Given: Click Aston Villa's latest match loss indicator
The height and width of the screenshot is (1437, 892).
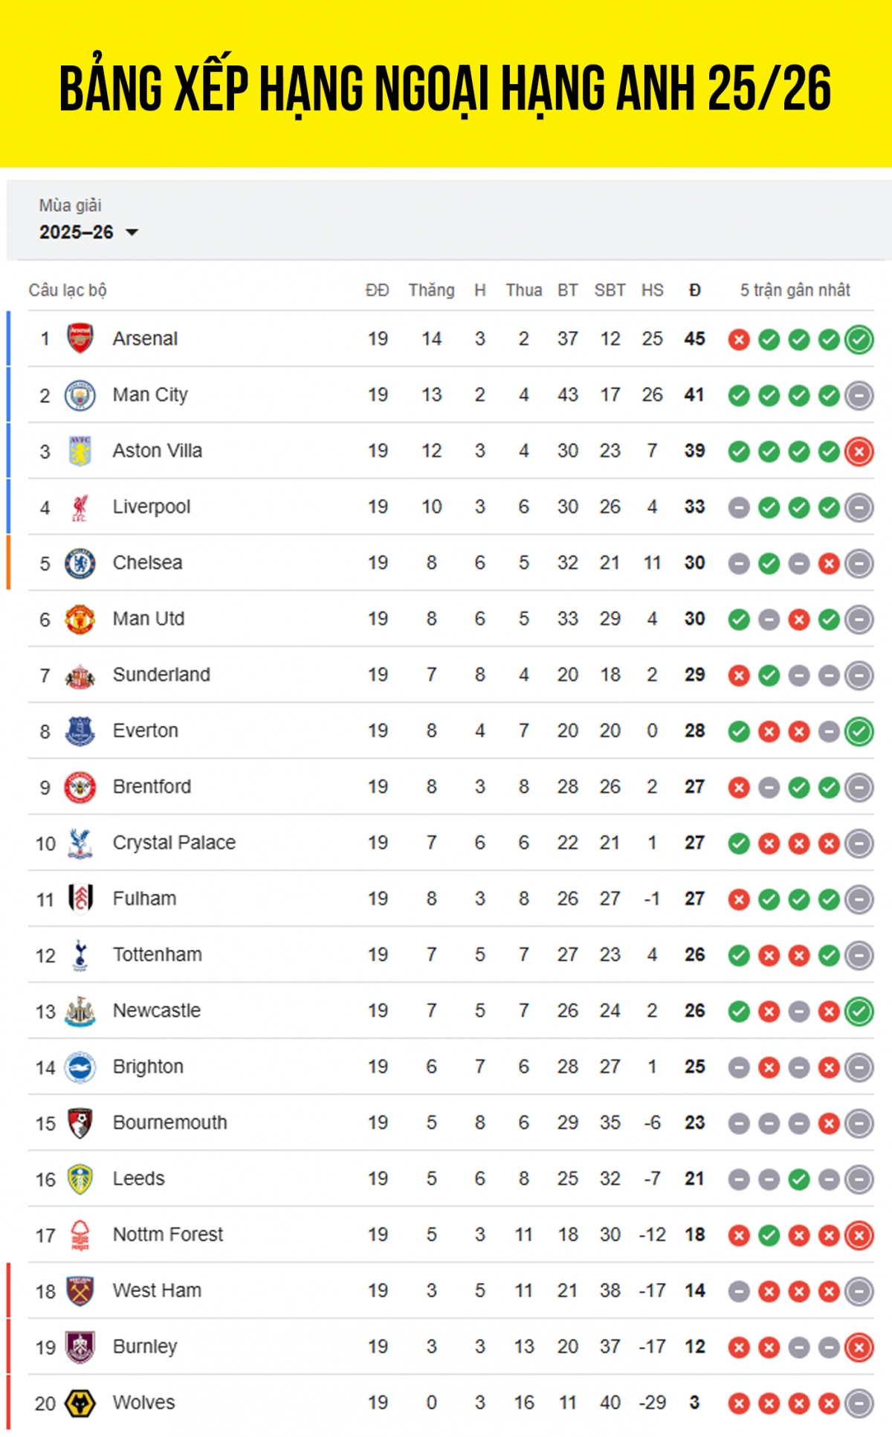Looking at the screenshot, I should coord(859,451).
